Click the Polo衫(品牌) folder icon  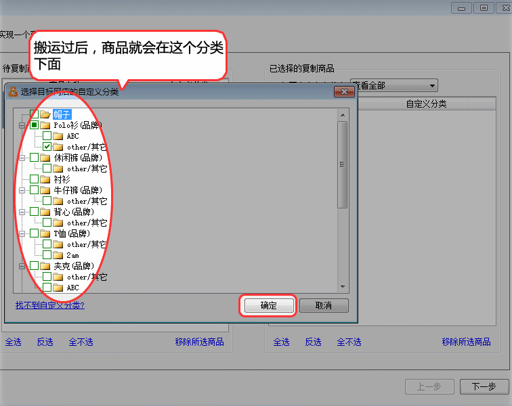point(45,125)
